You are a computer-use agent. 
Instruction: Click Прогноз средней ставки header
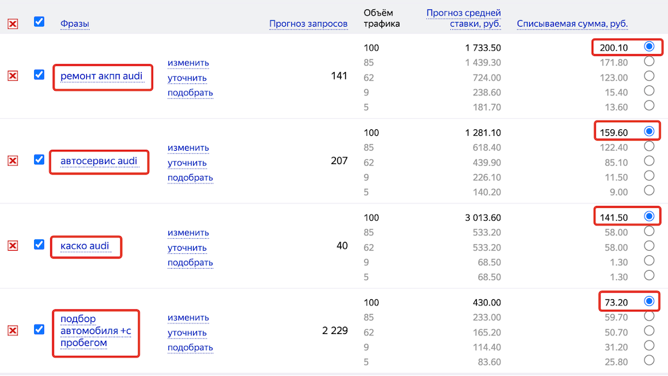[463, 18]
